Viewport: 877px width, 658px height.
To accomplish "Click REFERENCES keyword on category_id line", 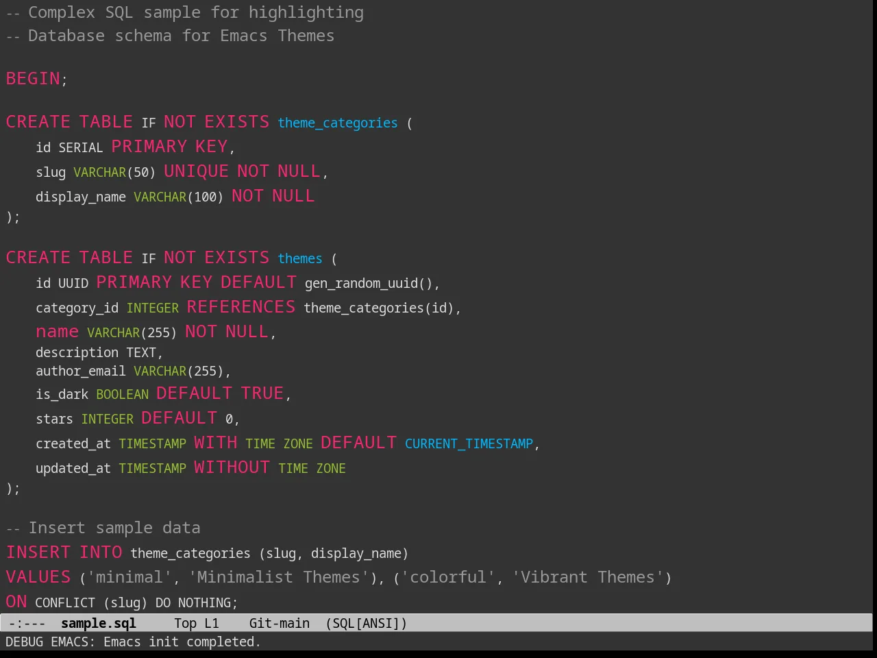I will tap(241, 307).
